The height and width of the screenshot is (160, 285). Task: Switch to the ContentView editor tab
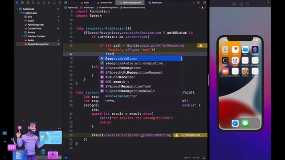[x=105, y=3]
